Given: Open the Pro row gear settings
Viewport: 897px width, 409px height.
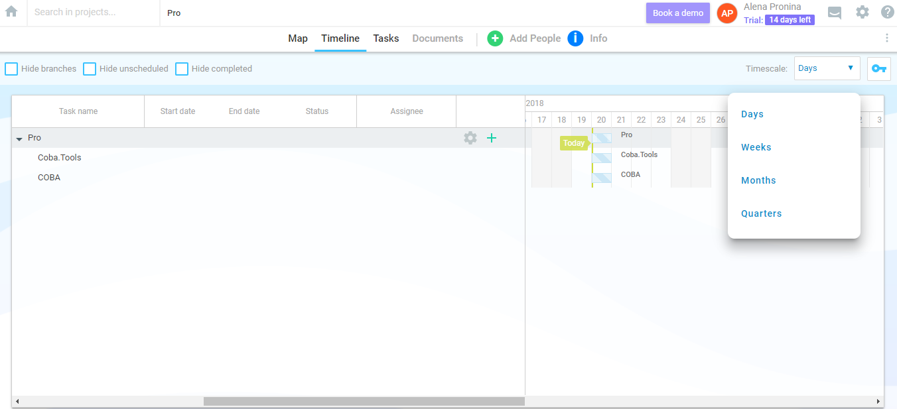Looking at the screenshot, I should click(x=470, y=138).
